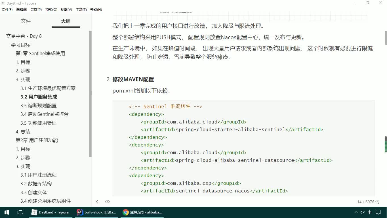Select Typora Day8.md taskbar item

[51, 212]
